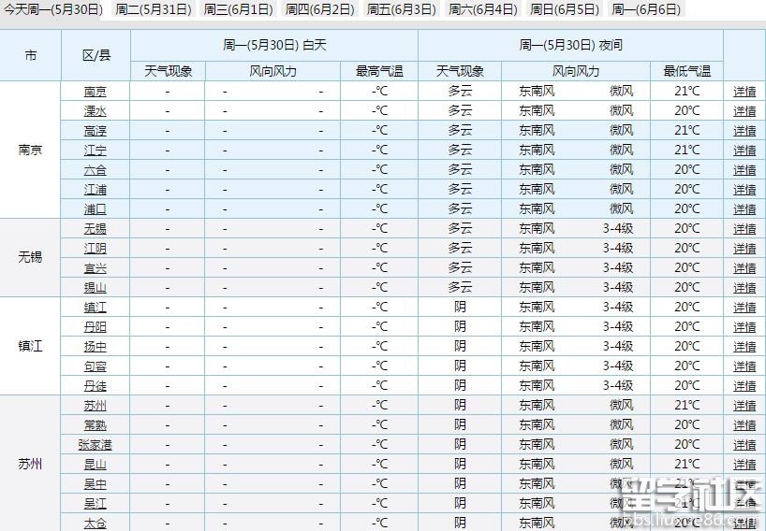The width and height of the screenshot is (766, 531).
Task: Click the 句容 link
Action: (96, 366)
